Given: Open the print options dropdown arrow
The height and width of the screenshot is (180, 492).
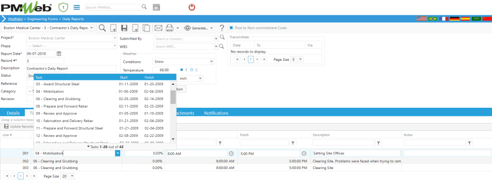Looking at the screenshot, I should tap(178, 28).
